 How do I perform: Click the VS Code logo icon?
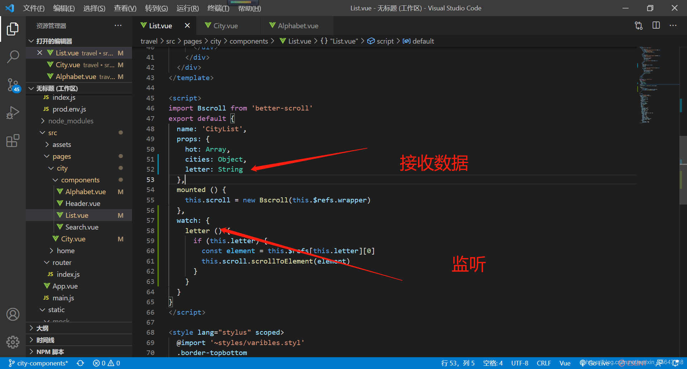(10, 8)
